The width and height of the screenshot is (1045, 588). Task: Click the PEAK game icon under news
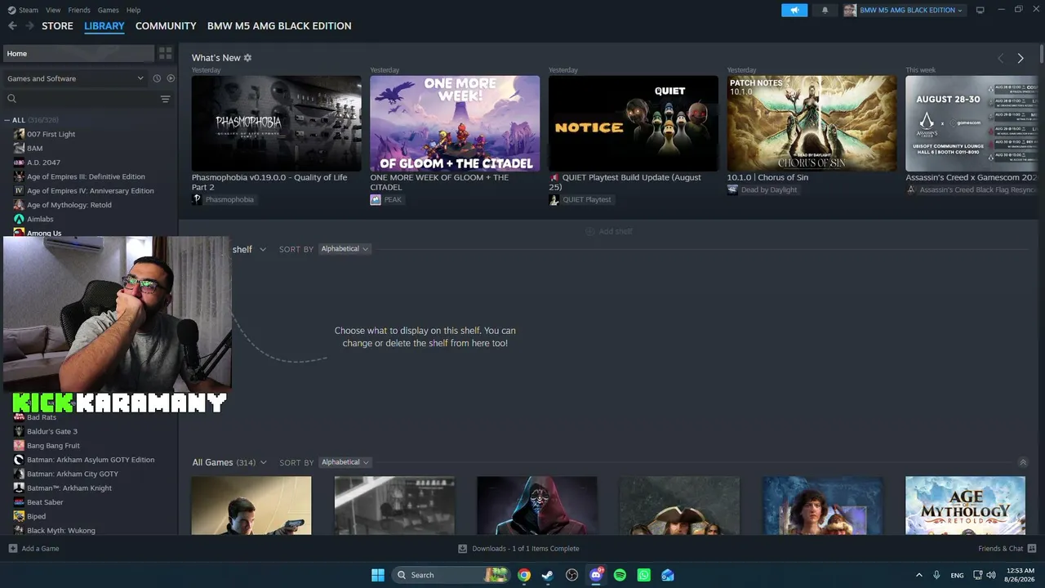tap(376, 199)
